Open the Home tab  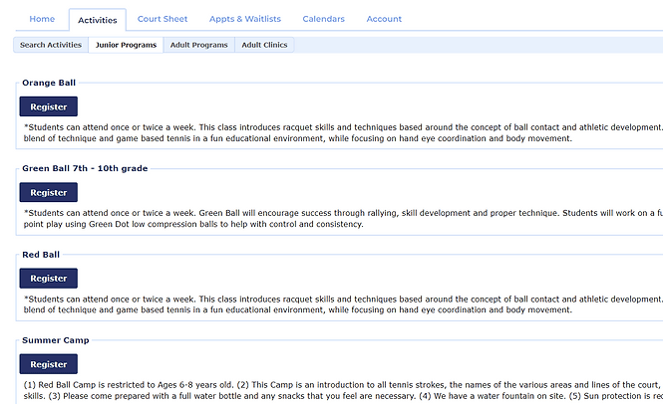click(x=42, y=19)
